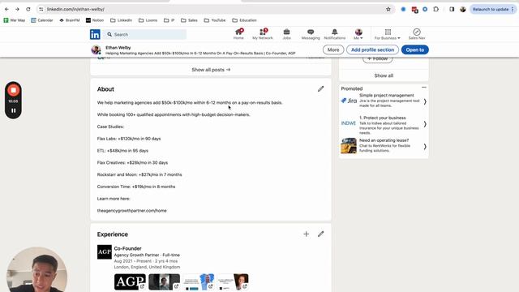Open the Sales bookmarks folder
519x292 pixels.
pos(189,20)
